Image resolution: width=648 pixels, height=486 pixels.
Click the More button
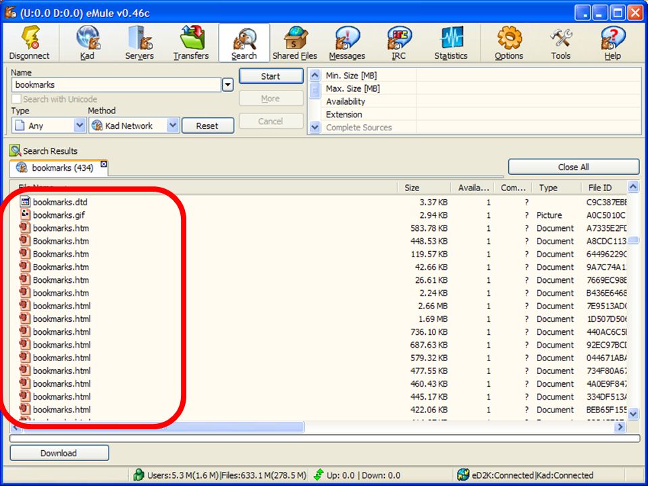point(271,99)
